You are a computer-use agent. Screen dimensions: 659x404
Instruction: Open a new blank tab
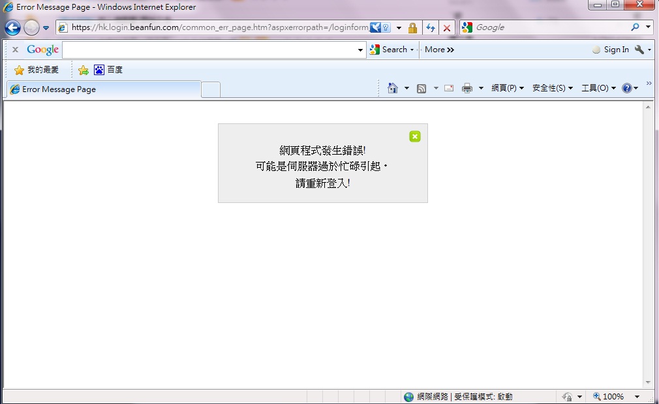210,89
